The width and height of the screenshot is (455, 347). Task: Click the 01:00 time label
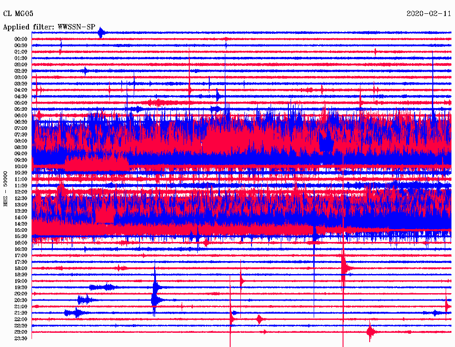tap(21, 52)
